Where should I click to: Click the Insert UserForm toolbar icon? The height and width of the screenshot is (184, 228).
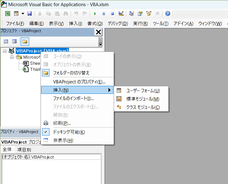coord(16,13)
